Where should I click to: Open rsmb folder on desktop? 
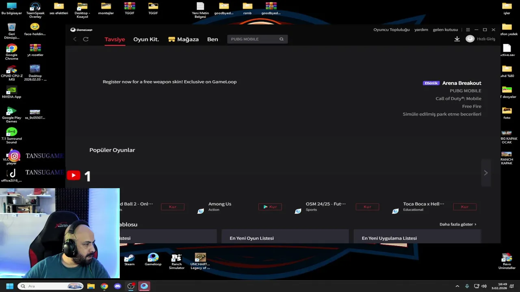click(x=247, y=9)
